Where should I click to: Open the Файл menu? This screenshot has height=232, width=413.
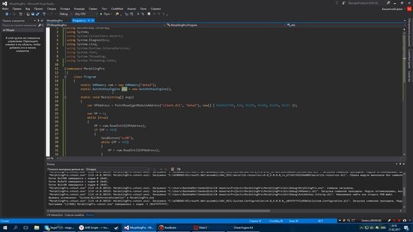click(5, 9)
